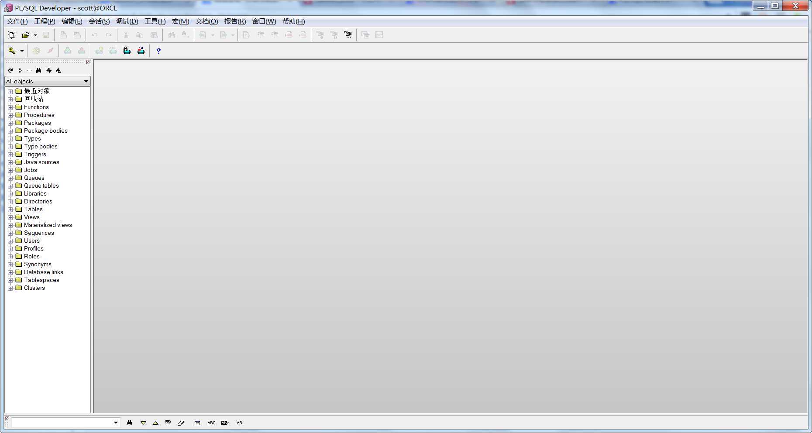The image size is (812, 433).
Task: Click the Search binoculars in bottom search bar
Action: [129, 423]
